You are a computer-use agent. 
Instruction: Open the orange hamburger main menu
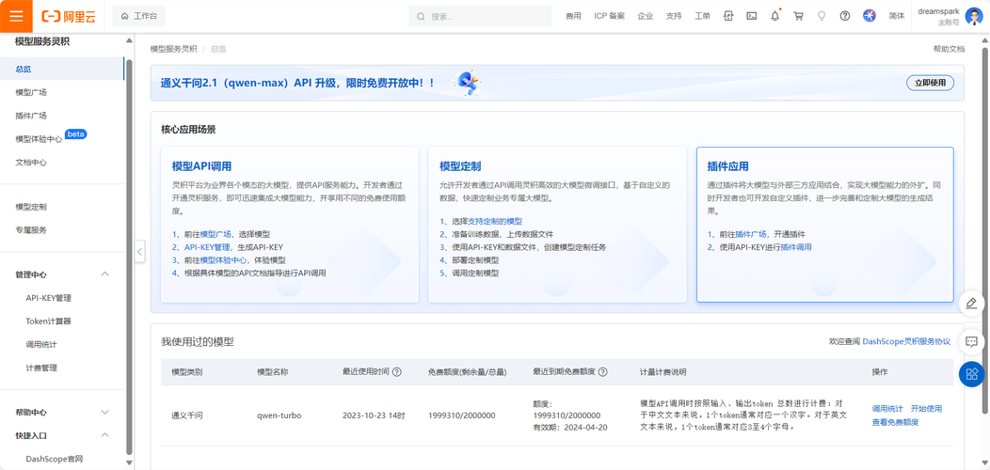click(16, 16)
